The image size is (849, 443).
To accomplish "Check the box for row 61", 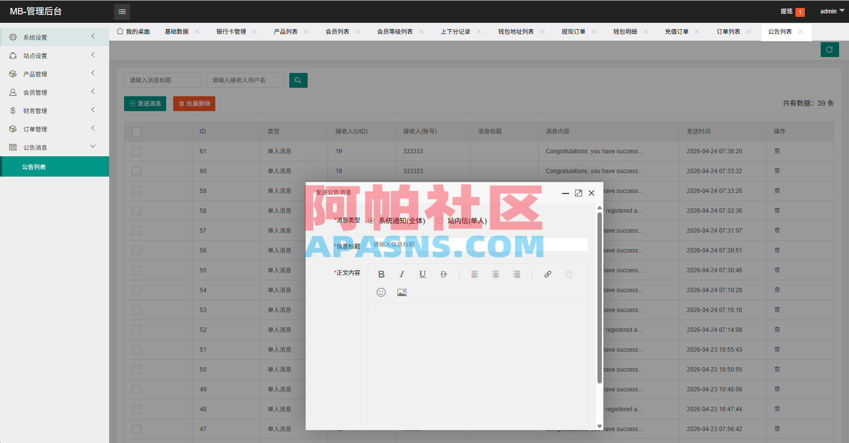I will click(x=136, y=151).
